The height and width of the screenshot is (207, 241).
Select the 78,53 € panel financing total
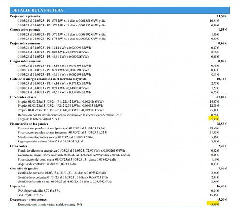[x=222, y=124]
